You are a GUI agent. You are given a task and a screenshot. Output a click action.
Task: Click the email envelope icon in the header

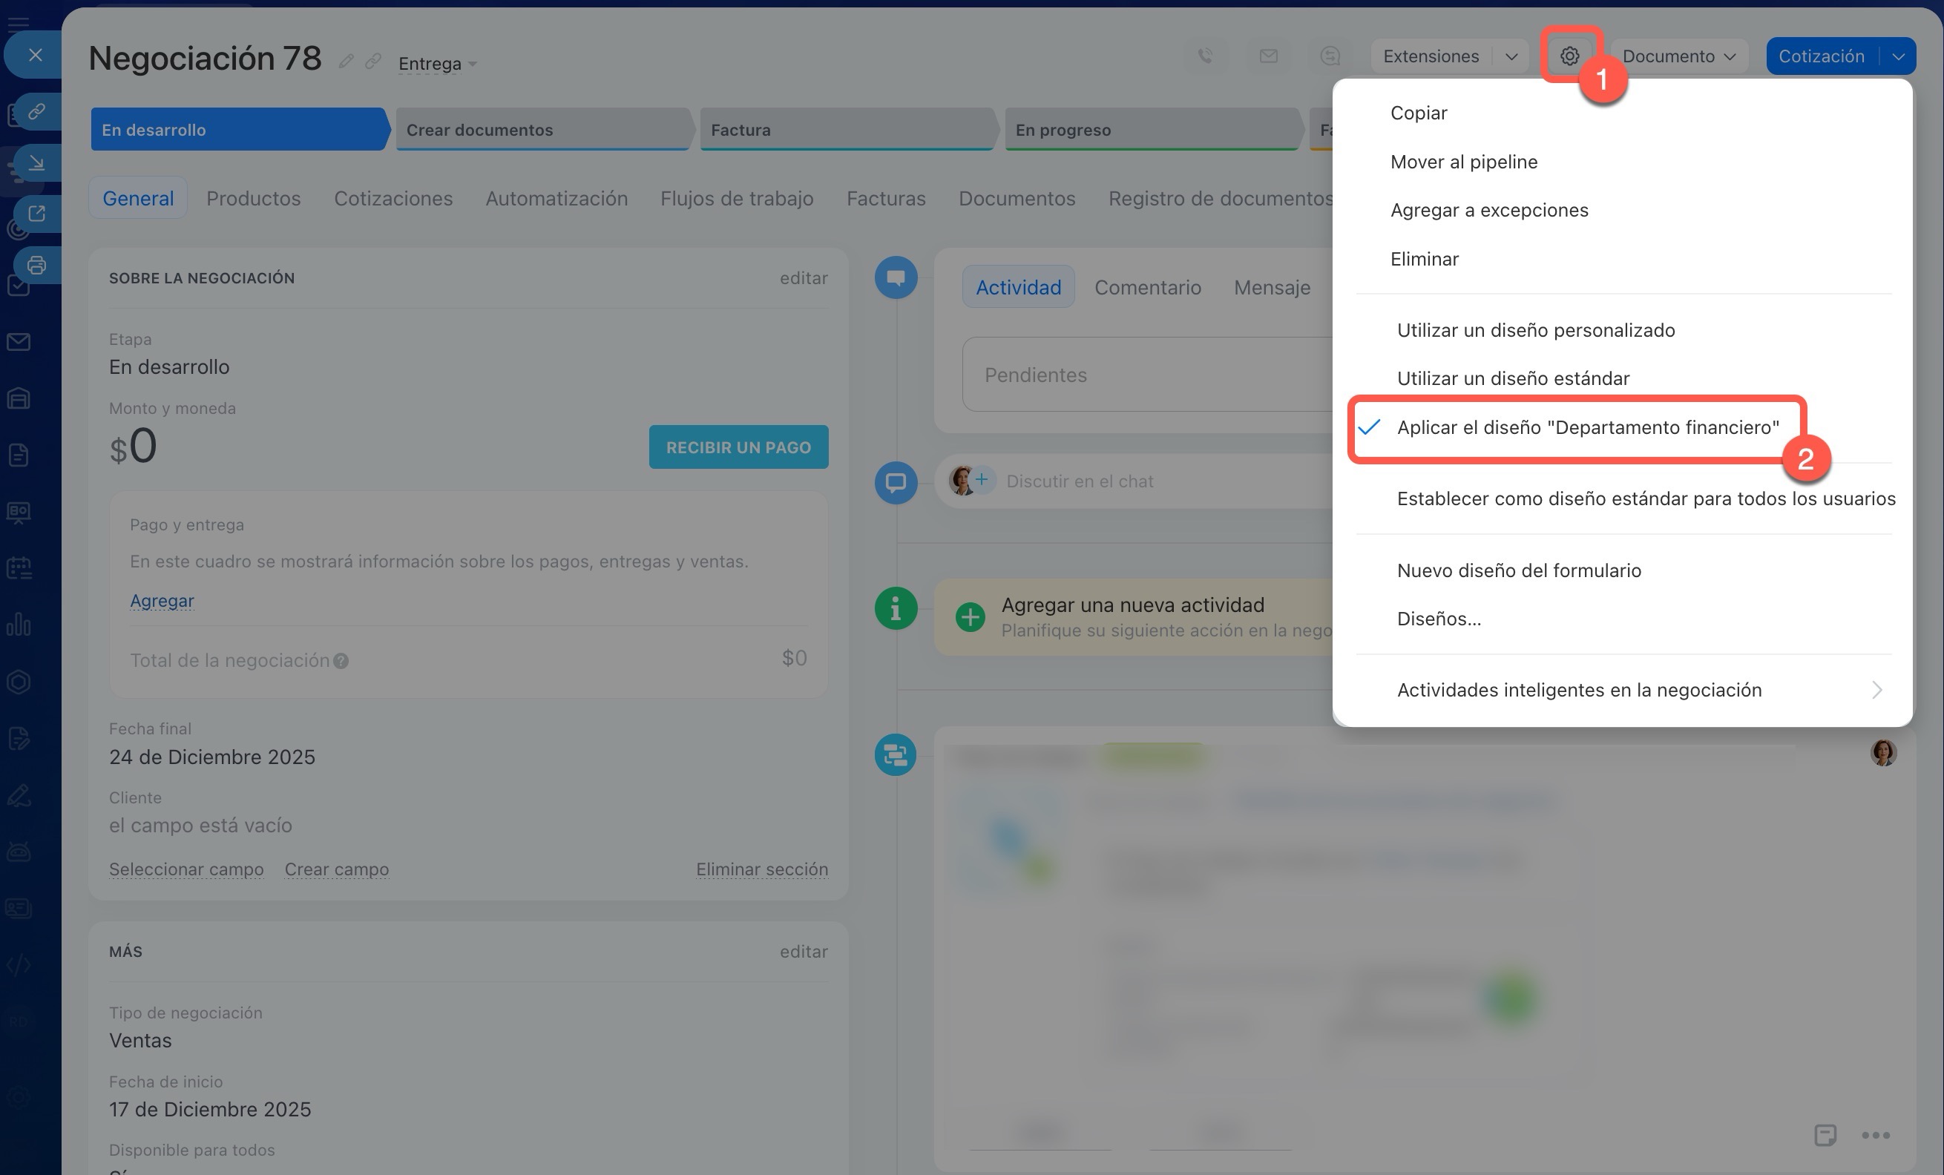click(1268, 56)
